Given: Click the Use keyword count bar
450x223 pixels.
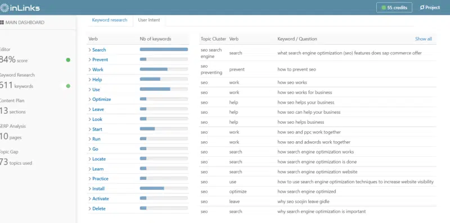Looking at the screenshot, I should pyautogui.click(x=164, y=89).
